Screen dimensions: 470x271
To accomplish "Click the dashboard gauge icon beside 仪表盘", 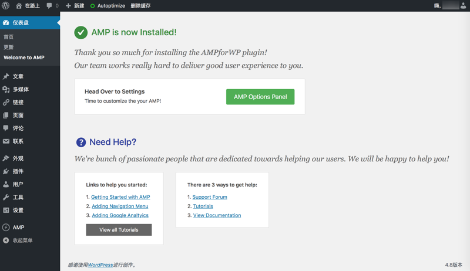I will pos(6,22).
